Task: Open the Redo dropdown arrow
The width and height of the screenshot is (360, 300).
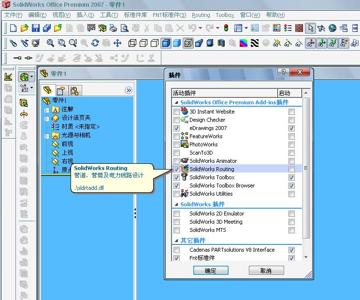Action: 217,28
